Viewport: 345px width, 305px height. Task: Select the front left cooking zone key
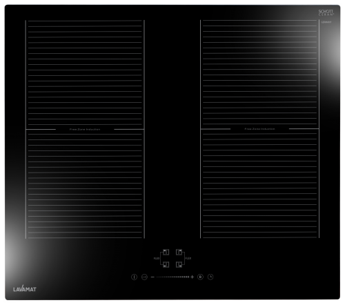click(x=166, y=265)
